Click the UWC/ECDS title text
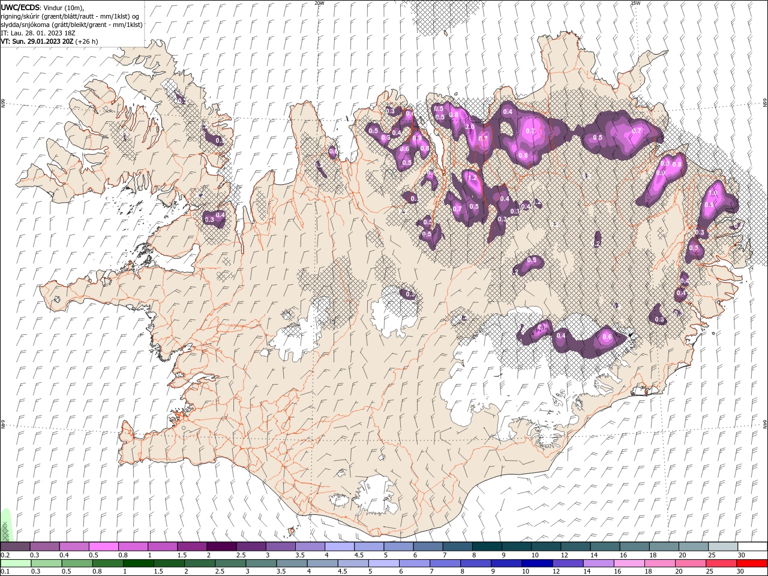 click(x=20, y=7)
